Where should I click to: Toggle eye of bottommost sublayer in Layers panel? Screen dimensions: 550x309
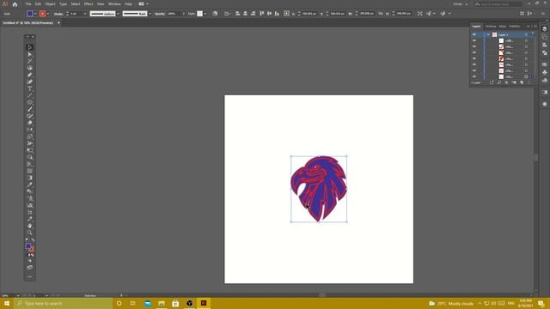click(474, 76)
